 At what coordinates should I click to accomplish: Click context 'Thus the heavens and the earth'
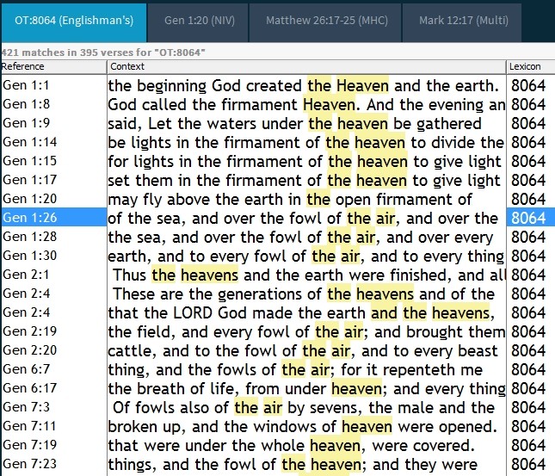[x=228, y=275]
